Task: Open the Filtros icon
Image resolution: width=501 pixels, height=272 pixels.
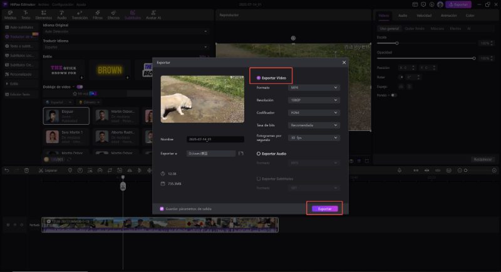Action: coord(98,14)
